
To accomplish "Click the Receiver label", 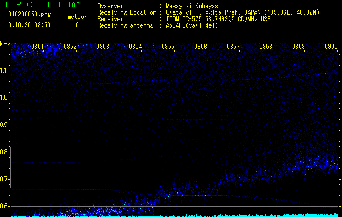I will tap(110, 19).
